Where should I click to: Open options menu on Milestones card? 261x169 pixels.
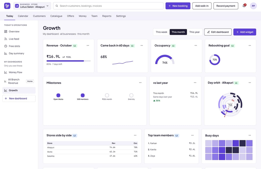coord(140,83)
